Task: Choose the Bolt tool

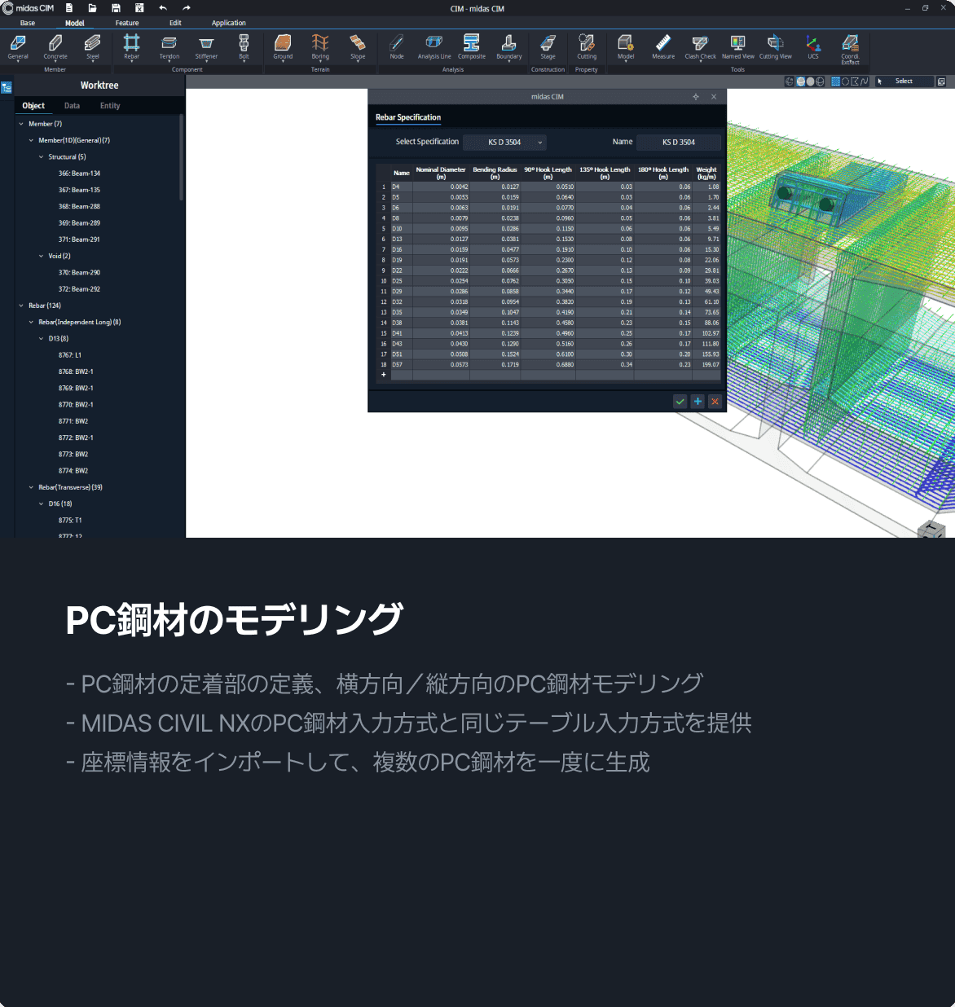Action: (244, 47)
